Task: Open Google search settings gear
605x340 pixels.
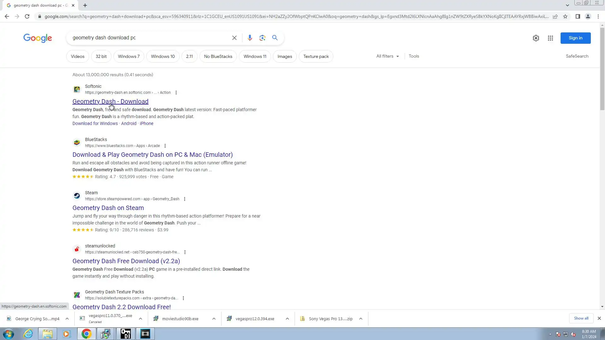Action: [x=536, y=38]
